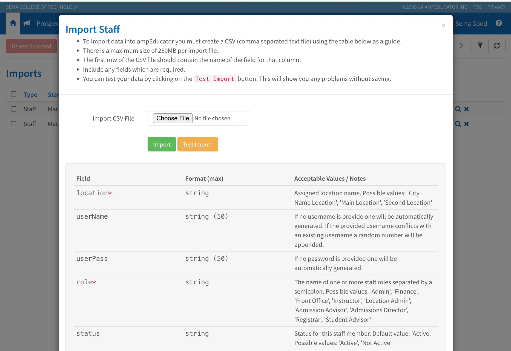The image size is (511, 351).
Task: Open the help question mark icon
Action: (x=499, y=23)
